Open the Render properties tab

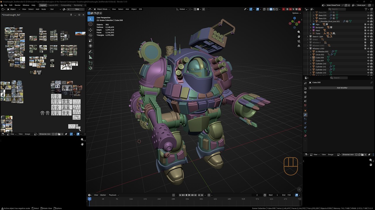tap(305, 88)
